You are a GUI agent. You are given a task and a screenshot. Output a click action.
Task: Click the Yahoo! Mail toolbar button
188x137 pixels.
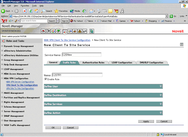105,21
